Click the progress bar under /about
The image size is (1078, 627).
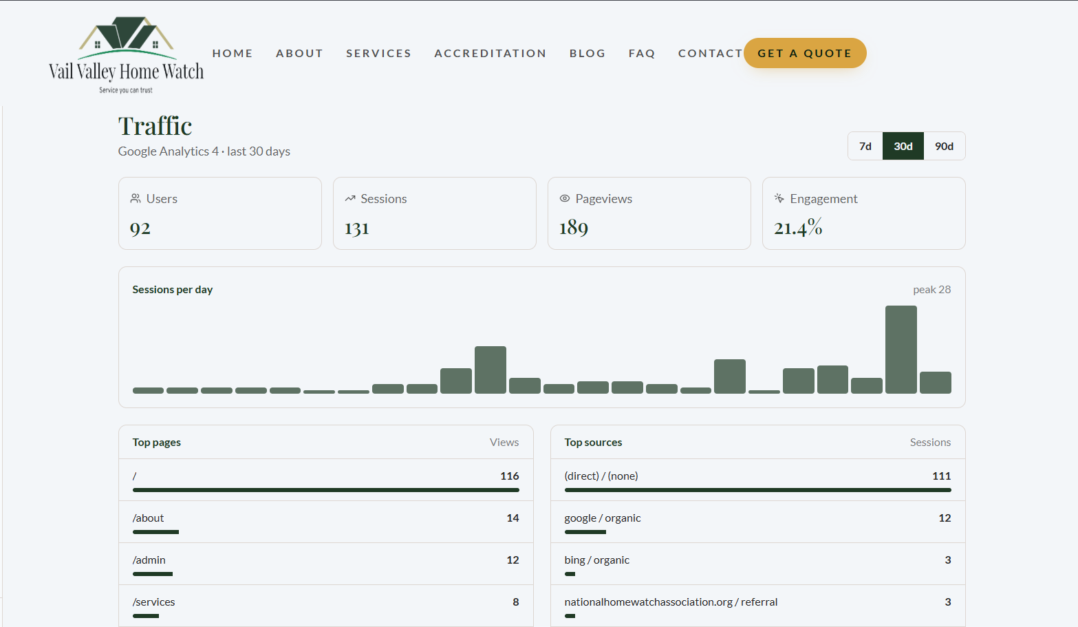(x=155, y=532)
